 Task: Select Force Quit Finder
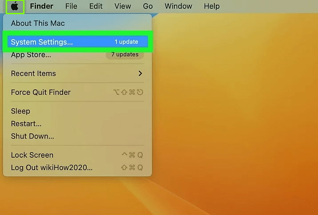coord(77,92)
